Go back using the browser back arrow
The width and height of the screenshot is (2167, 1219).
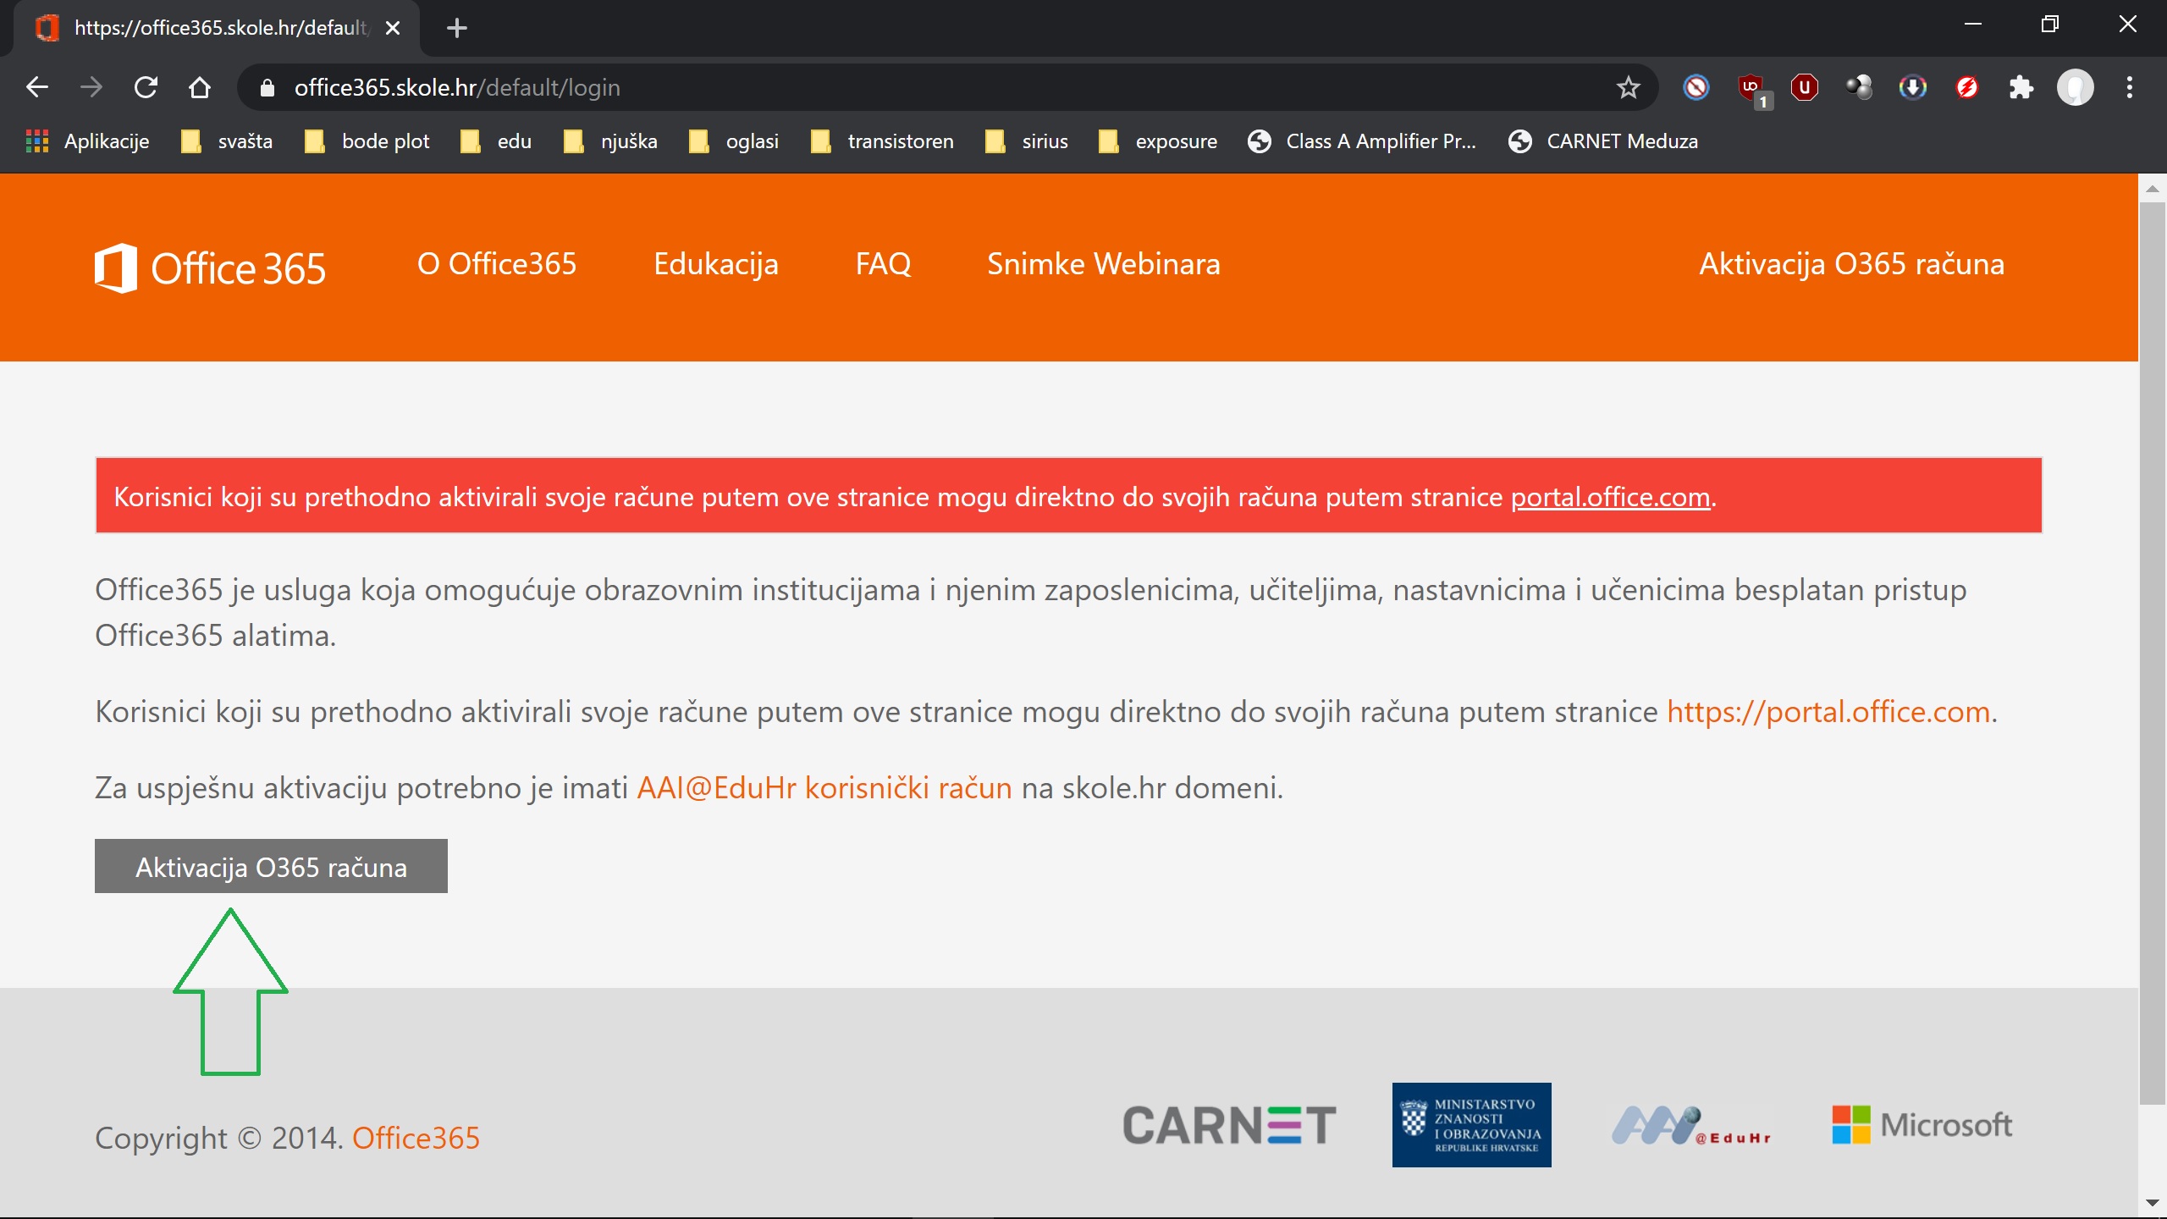(x=37, y=87)
